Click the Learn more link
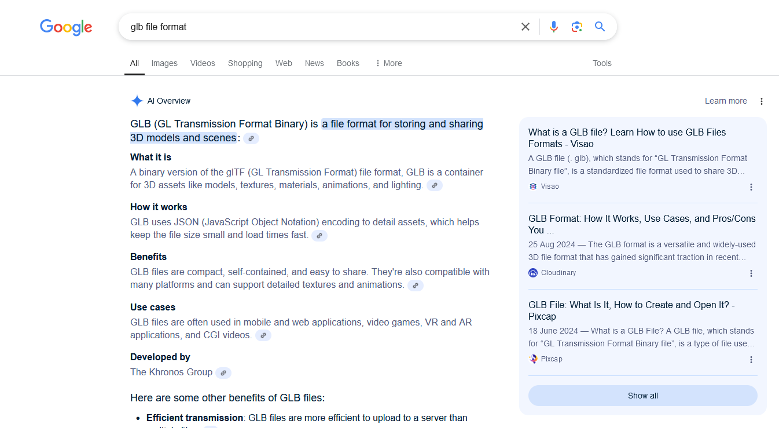Screen dimensions: 779x428 (726, 101)
